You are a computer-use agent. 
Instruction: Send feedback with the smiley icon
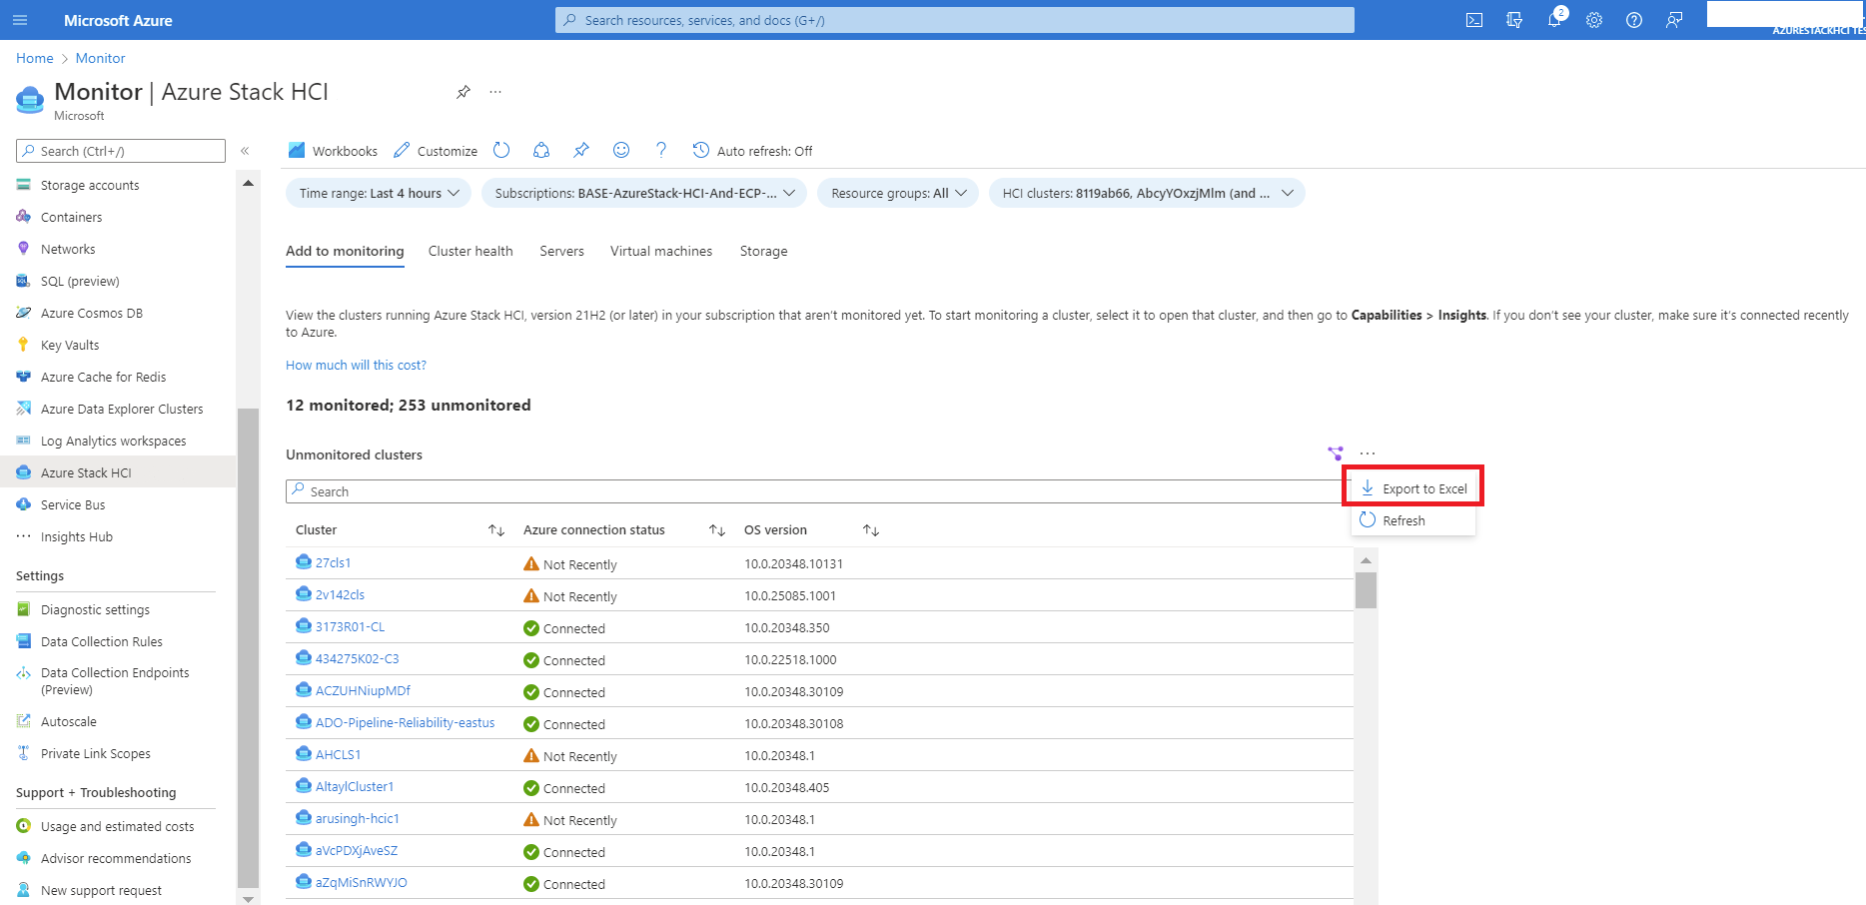click(x=621, y=150)
